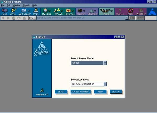157x113 pixels.
Task: Click the Read mail icon
Action: click(x=4, y=12)
